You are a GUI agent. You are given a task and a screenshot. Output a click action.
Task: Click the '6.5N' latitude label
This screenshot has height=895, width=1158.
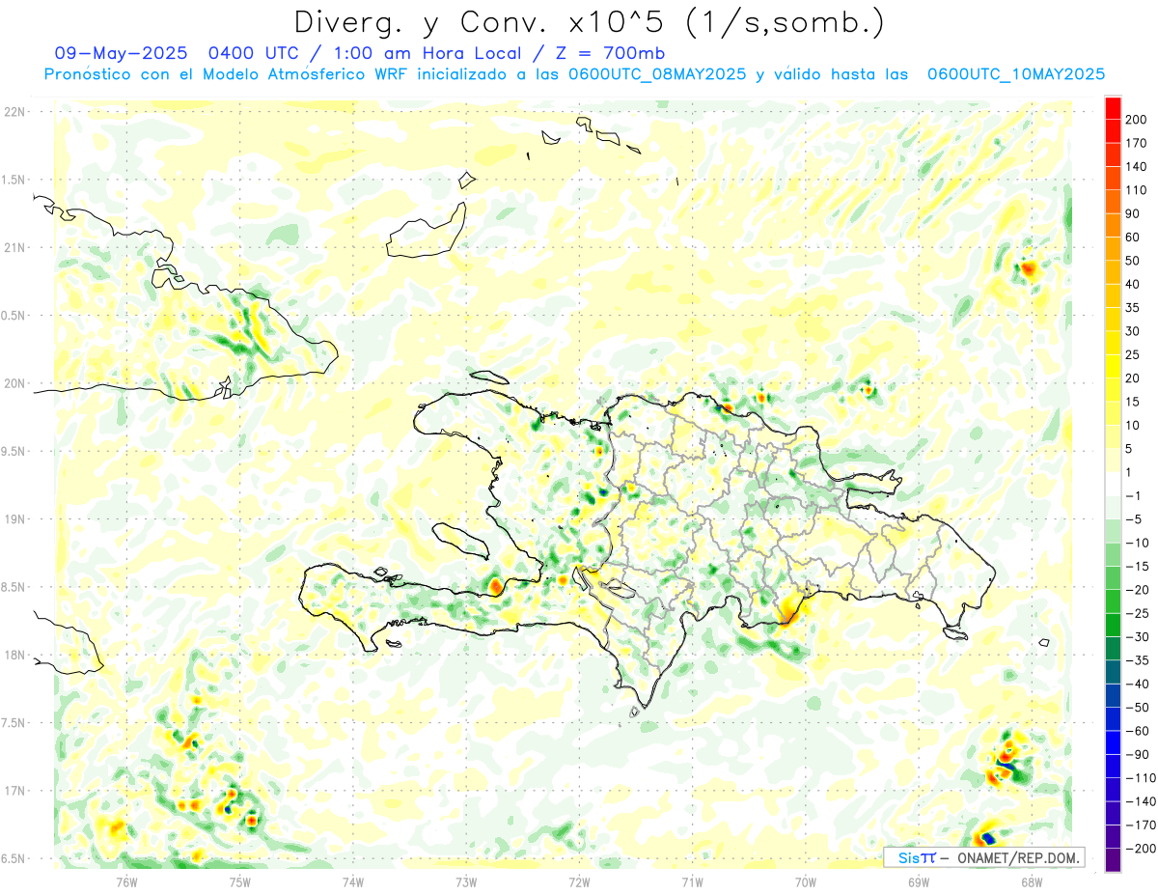(14, 858)
